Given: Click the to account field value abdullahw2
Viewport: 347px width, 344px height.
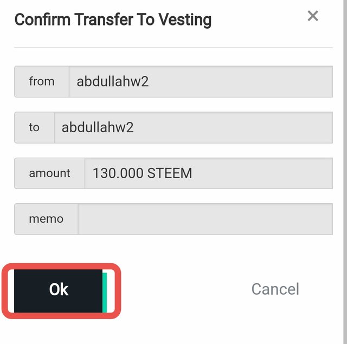Looking at the screenshot, I should [x=98, y=127].
